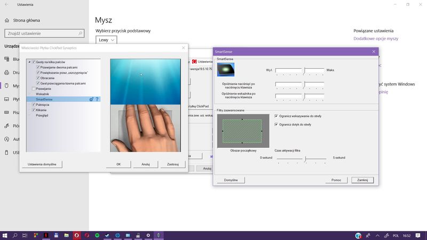Click the Settings back arrow
This screenshot has width=427, height=240.
6,5
